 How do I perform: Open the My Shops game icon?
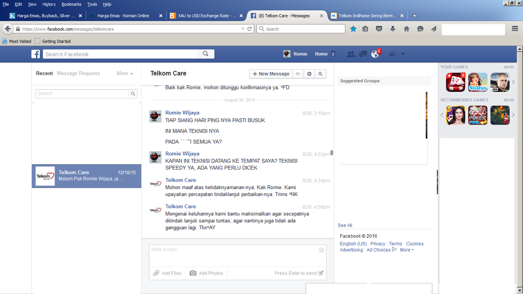pos(478,82)
